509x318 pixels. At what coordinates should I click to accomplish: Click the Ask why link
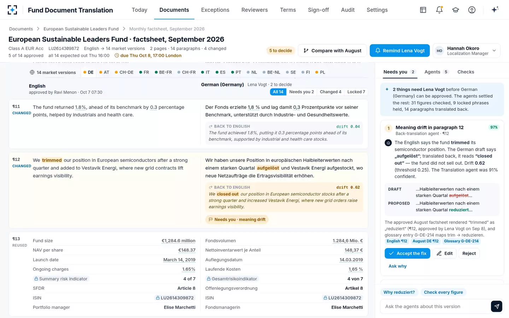(398, 266)
